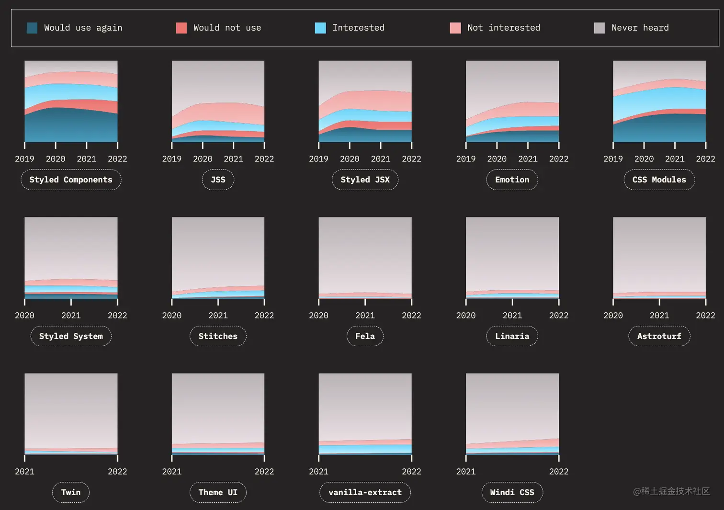724x510 pixels.
Task: Open the Styled Components area chart
Action: 71,102
